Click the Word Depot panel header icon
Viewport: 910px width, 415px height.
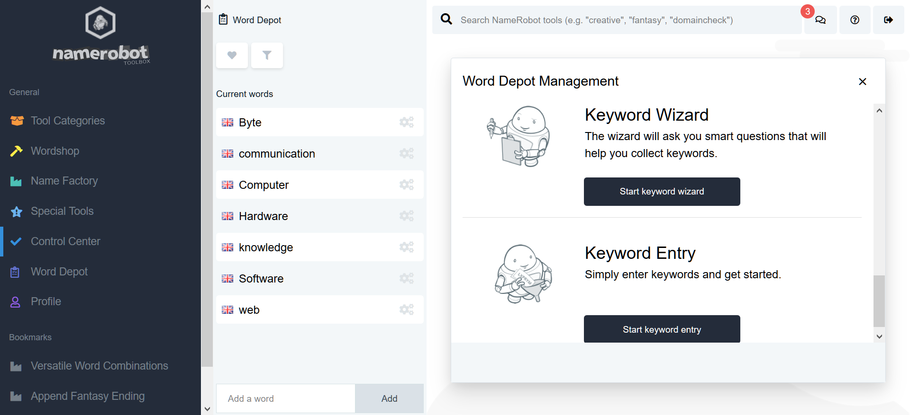tap(223, 19)
